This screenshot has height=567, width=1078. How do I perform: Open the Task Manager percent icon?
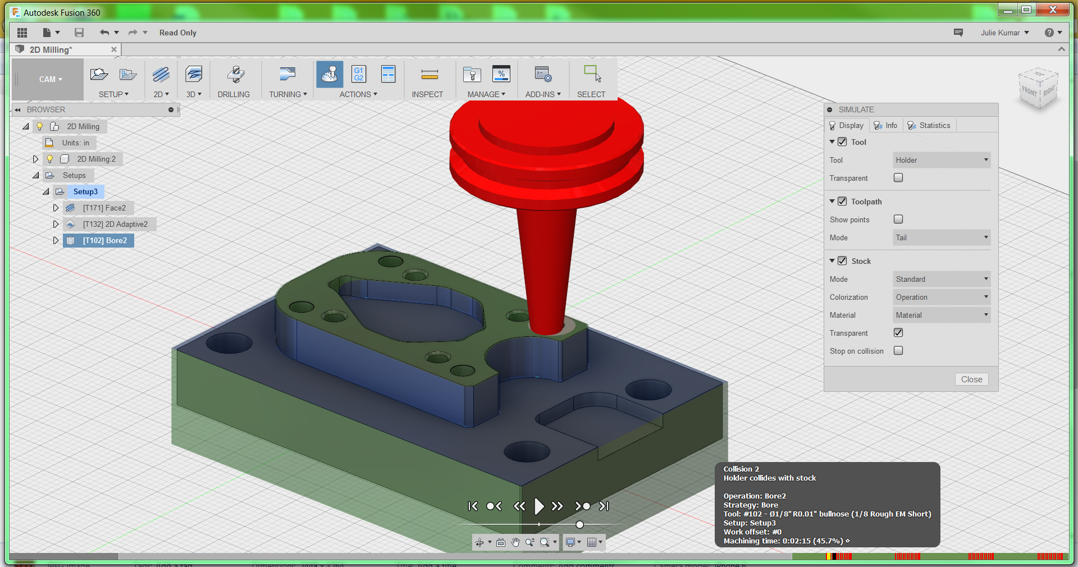coord(501,74)
